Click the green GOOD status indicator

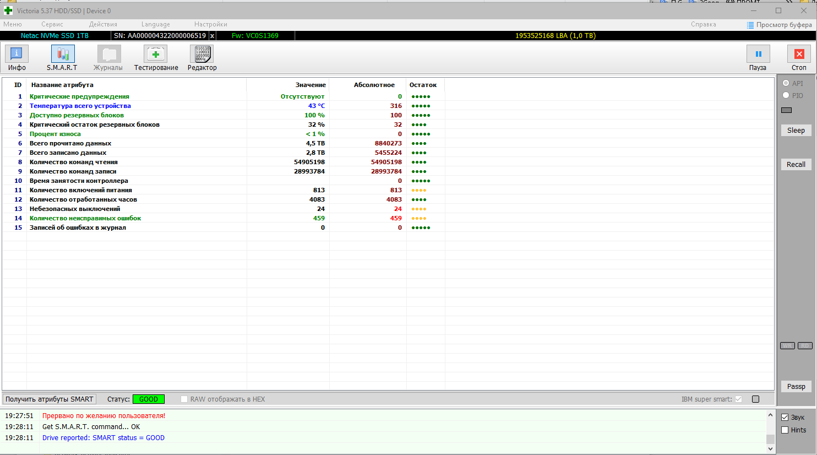(149, 399)
